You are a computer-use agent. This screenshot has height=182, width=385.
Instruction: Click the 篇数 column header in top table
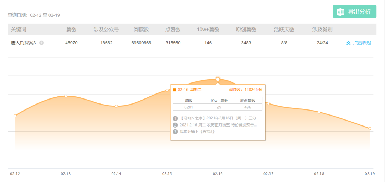click(x=71, y=30)
